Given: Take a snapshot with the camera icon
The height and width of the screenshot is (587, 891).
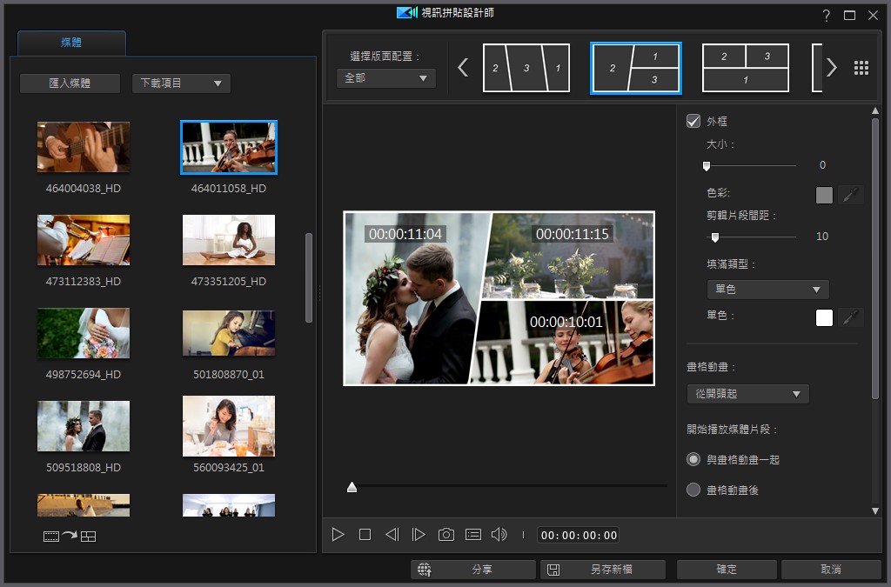Looking at the screenshot, I should point(445,534).
